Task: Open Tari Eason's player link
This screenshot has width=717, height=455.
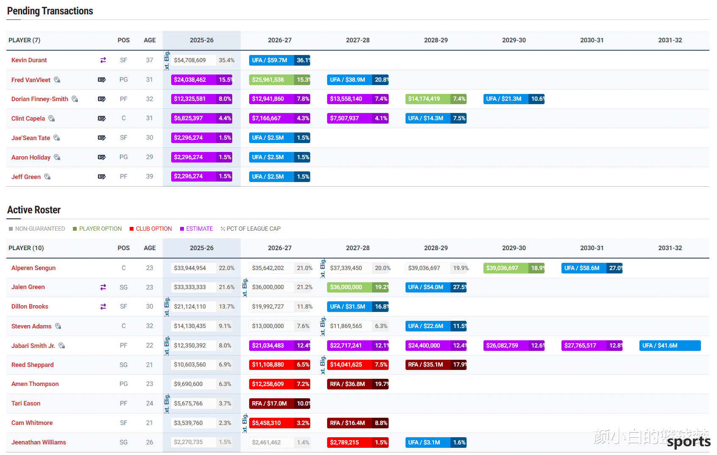Action: pyautogui.click(x=26, y=403)
